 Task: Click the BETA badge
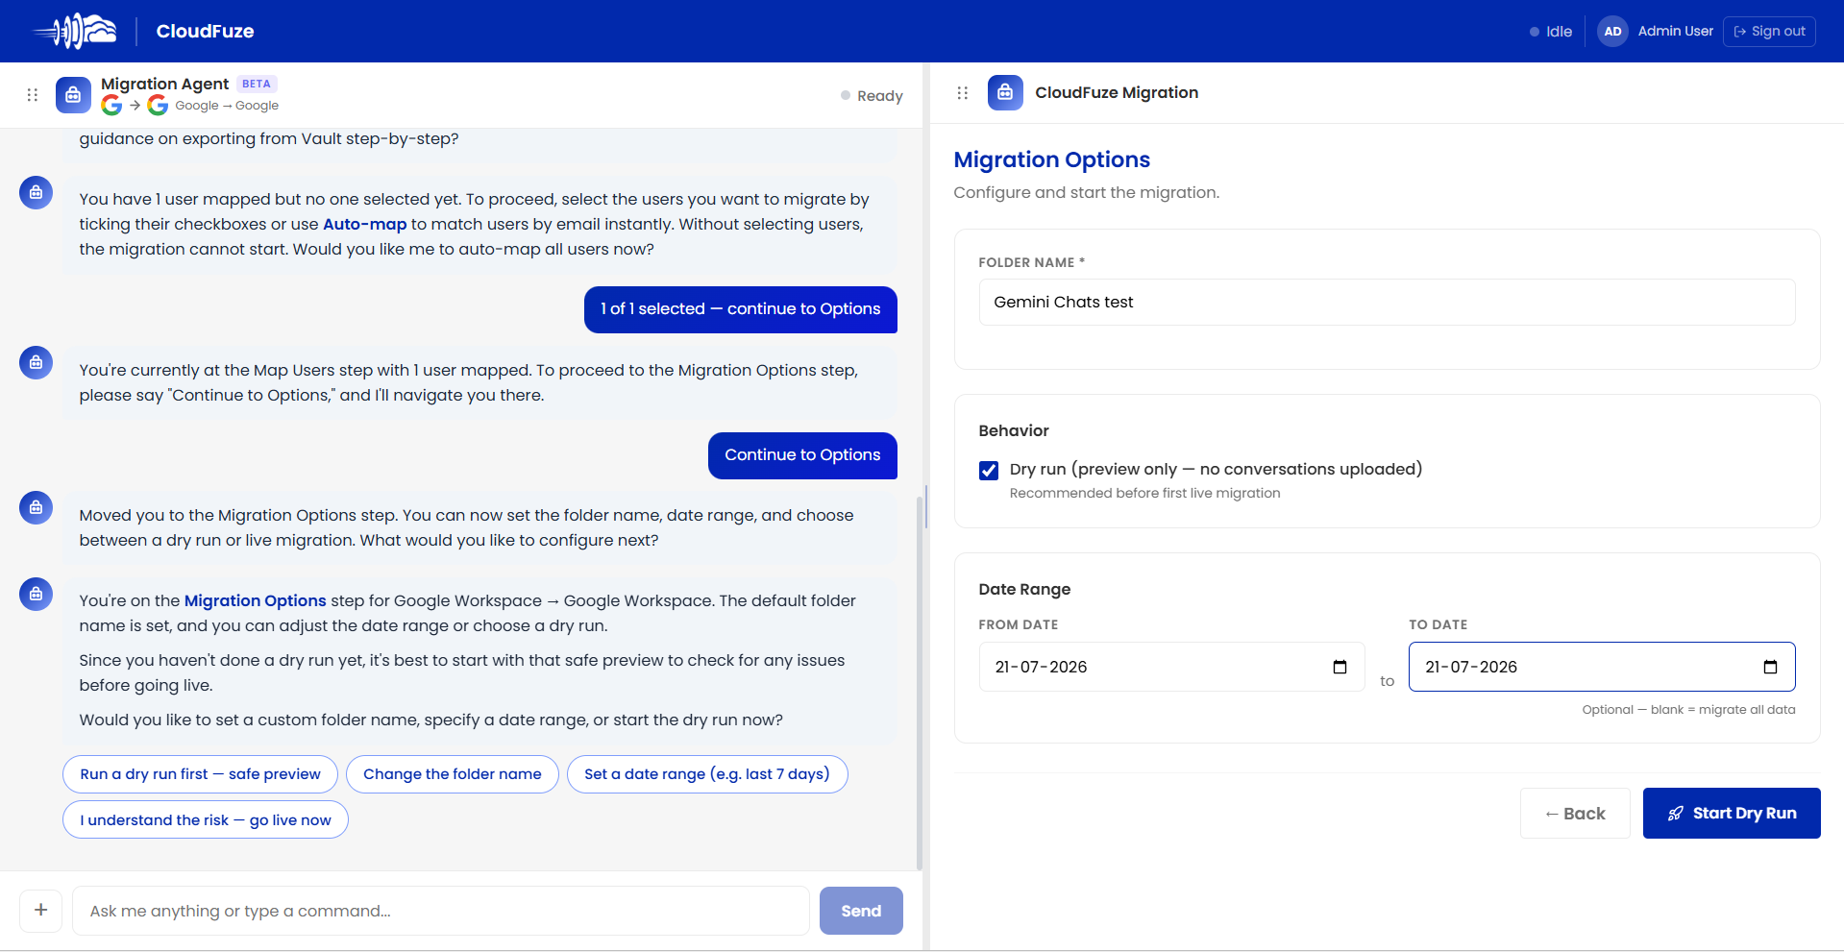coord(257,84)
